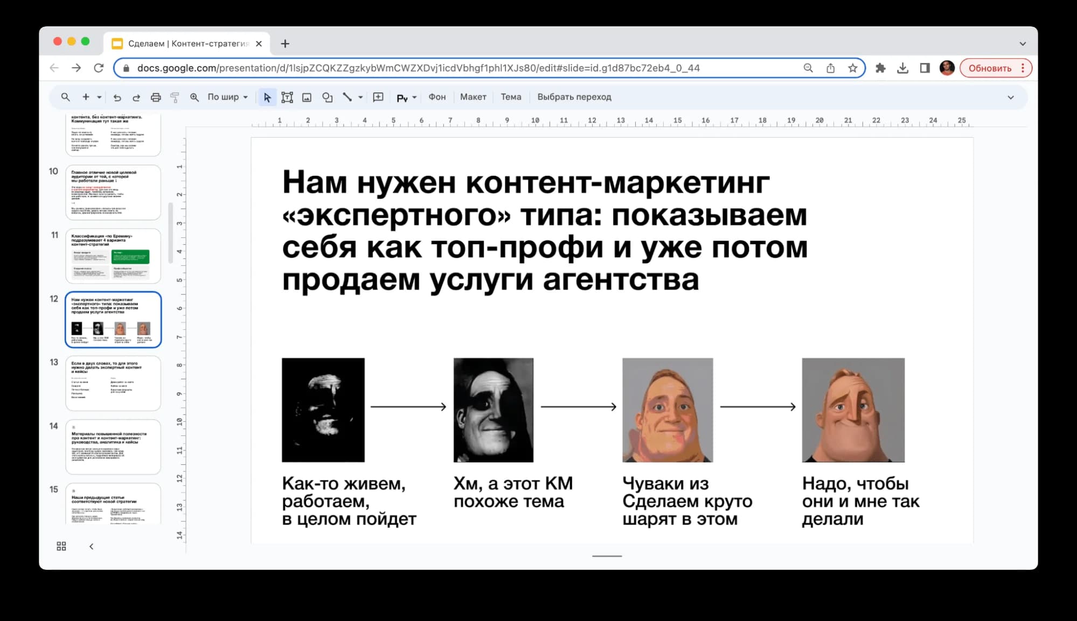Expand the line tool dropdown arrow

point(360,97)
